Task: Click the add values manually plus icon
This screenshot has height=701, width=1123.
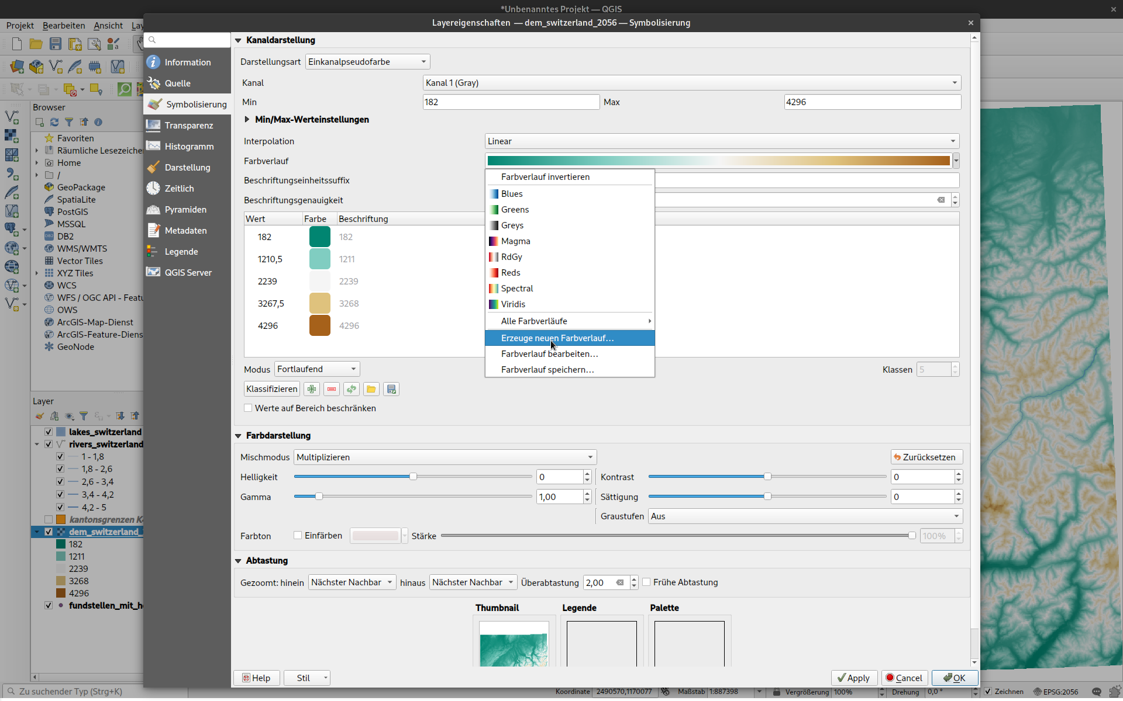Action: [x=312, y=389]
